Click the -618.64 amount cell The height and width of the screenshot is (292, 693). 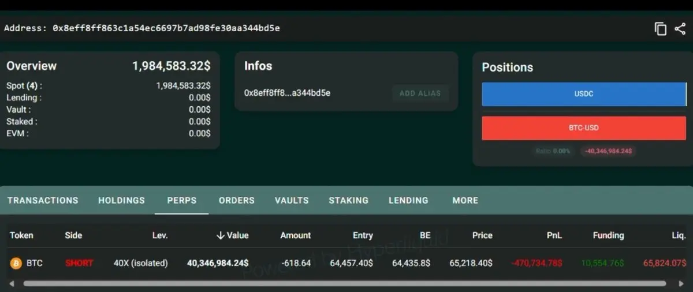pyautogui.click(x=296, y=263)
